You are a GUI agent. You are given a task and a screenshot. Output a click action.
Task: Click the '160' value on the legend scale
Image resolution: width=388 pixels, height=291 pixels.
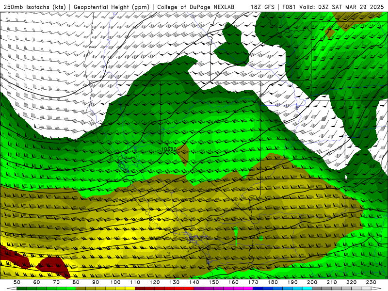233,282
